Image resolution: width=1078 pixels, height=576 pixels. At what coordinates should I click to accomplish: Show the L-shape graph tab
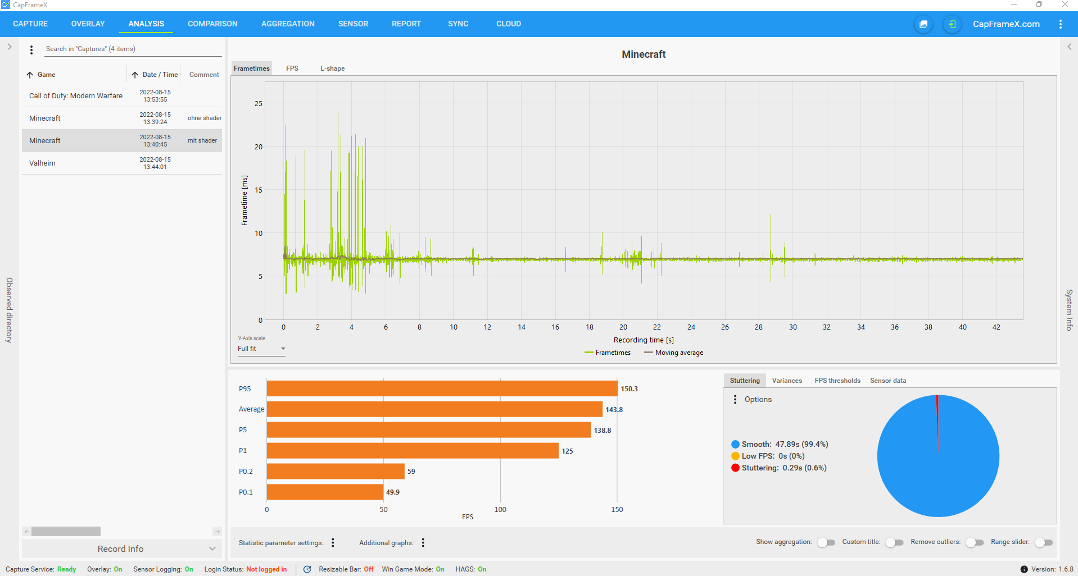click(333, 68)
